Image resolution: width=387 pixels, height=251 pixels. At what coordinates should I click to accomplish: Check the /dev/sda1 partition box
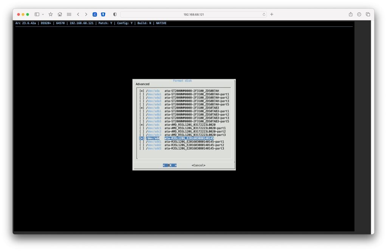pos(142,94)
